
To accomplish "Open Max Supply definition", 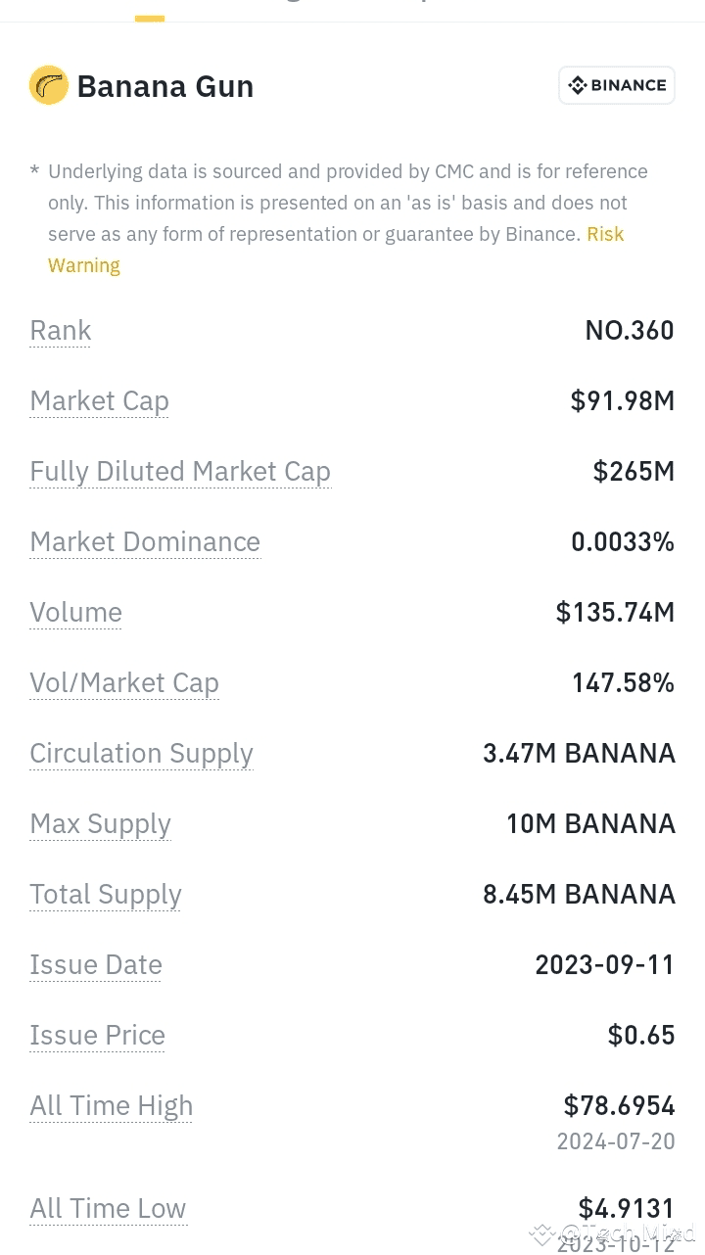I will coord(100,824).
